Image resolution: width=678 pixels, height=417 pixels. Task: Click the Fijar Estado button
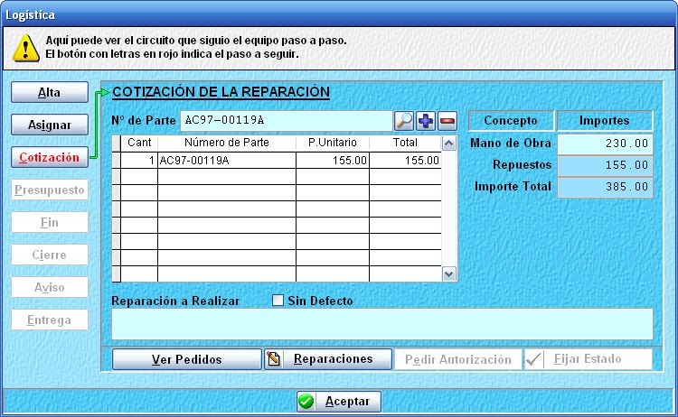pyautogui.click(x=589, y=359)
